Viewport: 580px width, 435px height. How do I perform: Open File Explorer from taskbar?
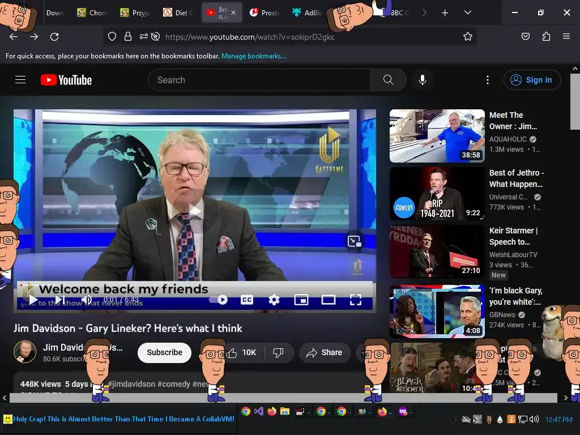click(x=285, y=411)
